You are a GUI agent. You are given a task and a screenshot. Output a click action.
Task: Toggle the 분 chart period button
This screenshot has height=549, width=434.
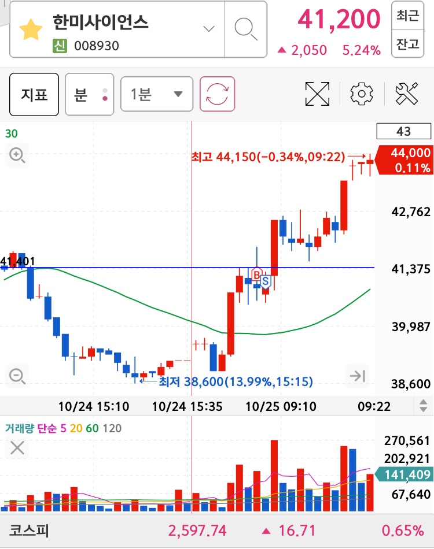[x=89, y=95]
